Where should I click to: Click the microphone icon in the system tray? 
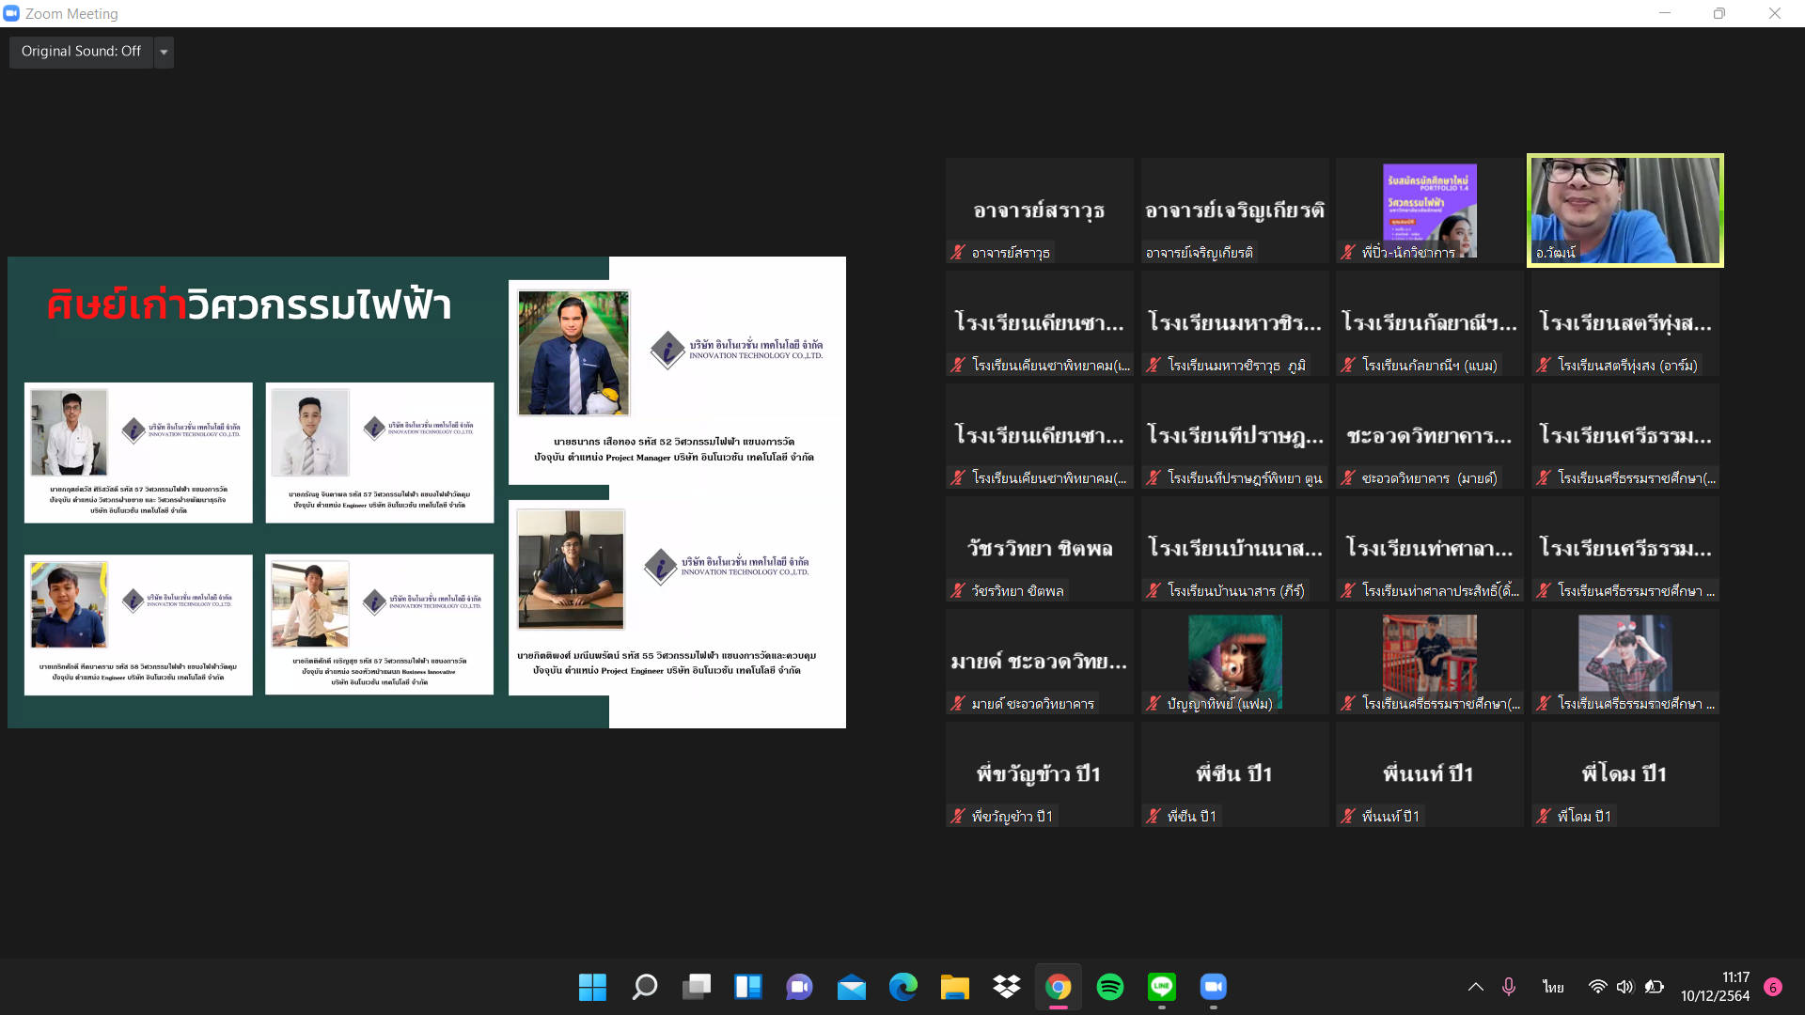1509,987
